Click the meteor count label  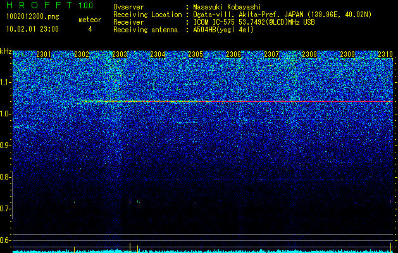click(90, 20)
